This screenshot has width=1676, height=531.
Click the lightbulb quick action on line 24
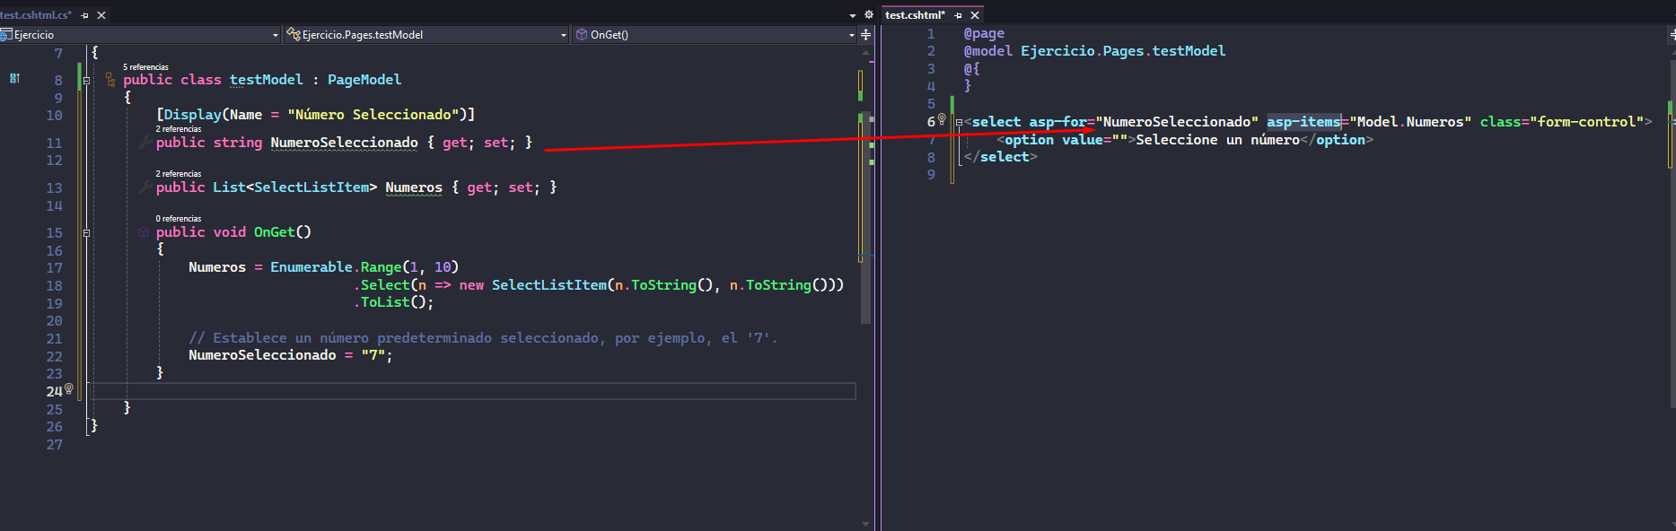click(69, 389)
